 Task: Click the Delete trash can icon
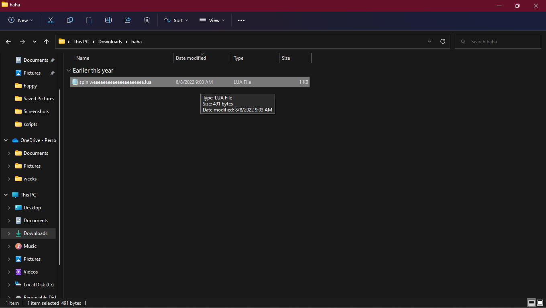click(x=147, y=20)
